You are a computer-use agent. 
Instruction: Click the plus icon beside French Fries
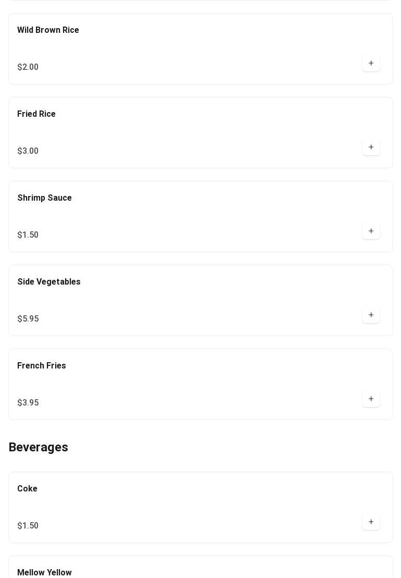click(371, 399)
